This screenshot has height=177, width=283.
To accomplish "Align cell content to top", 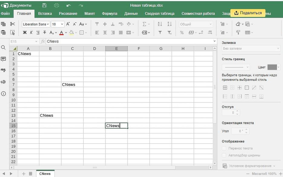I will [97, 24].
